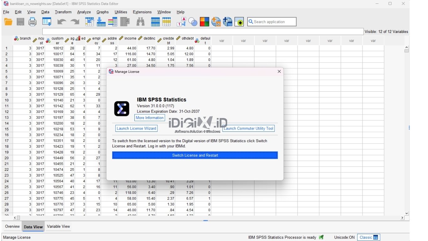Viewport: 428px width, 241px height.
Task: Open the File menu
Action: (6, 12)
